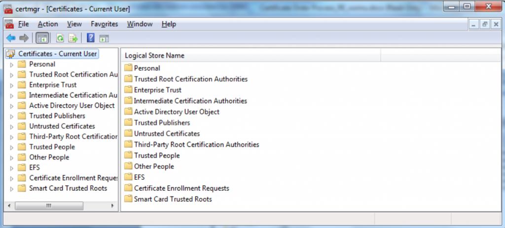
Task: Click the Refresh toolbar icon
Action: click(x=60, y=38)
